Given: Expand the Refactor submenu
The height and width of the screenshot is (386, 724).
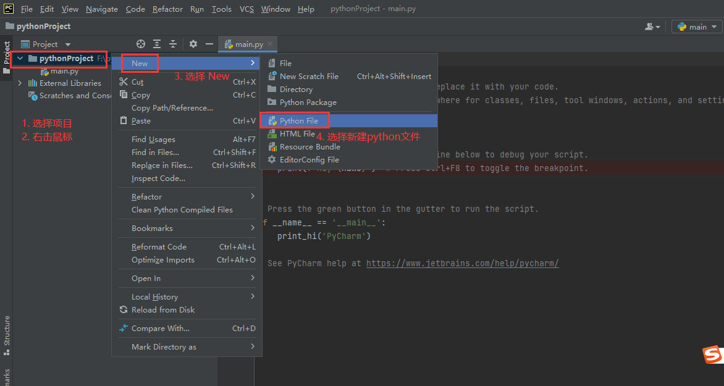Looking at the screenshot, I should pyautogui.click(x=187, y=196).
